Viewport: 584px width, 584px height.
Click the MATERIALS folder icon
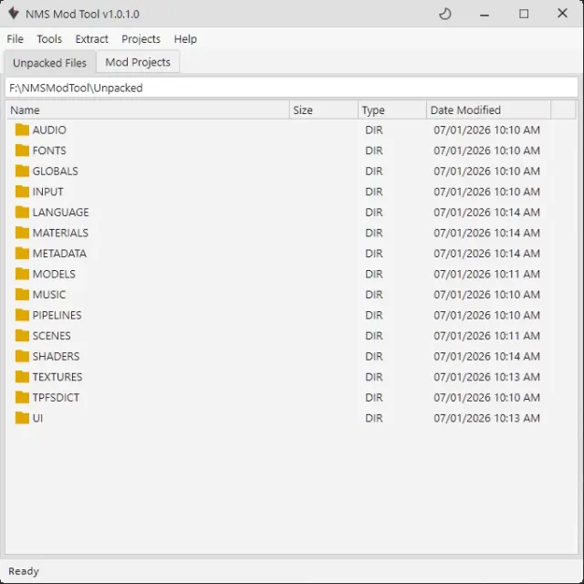[x=22, y=233]
